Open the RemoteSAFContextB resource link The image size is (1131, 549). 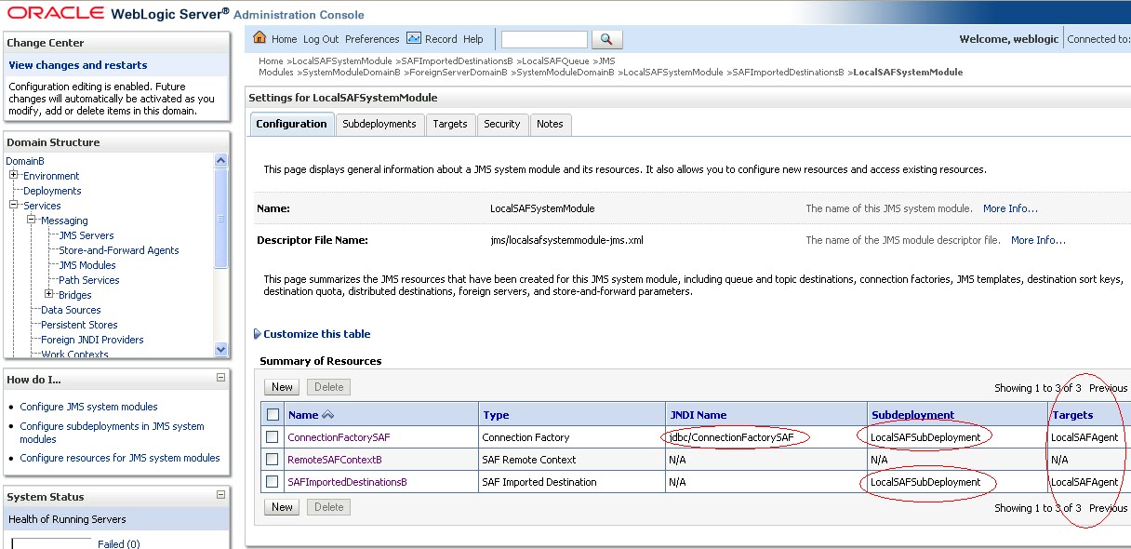pos(334,460)
